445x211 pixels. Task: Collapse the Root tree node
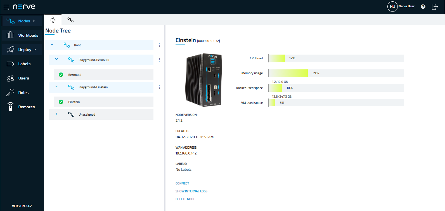click(x=52, y=44)
